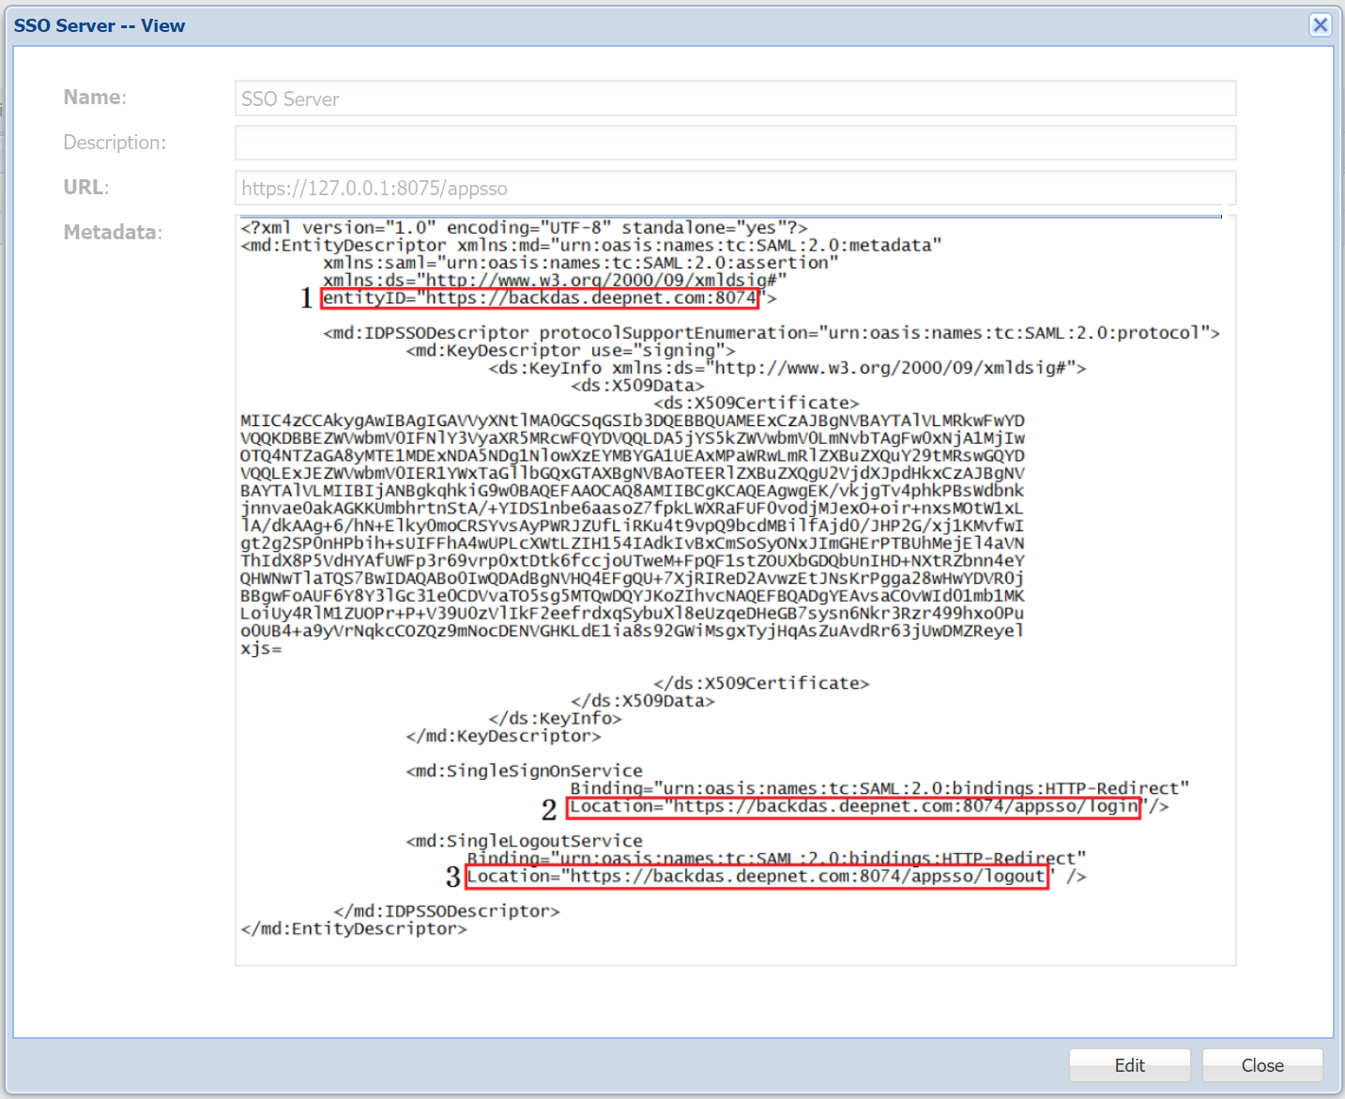
Task: Click the highlighted appsso/logout Location URL
Action: (757, 877)
